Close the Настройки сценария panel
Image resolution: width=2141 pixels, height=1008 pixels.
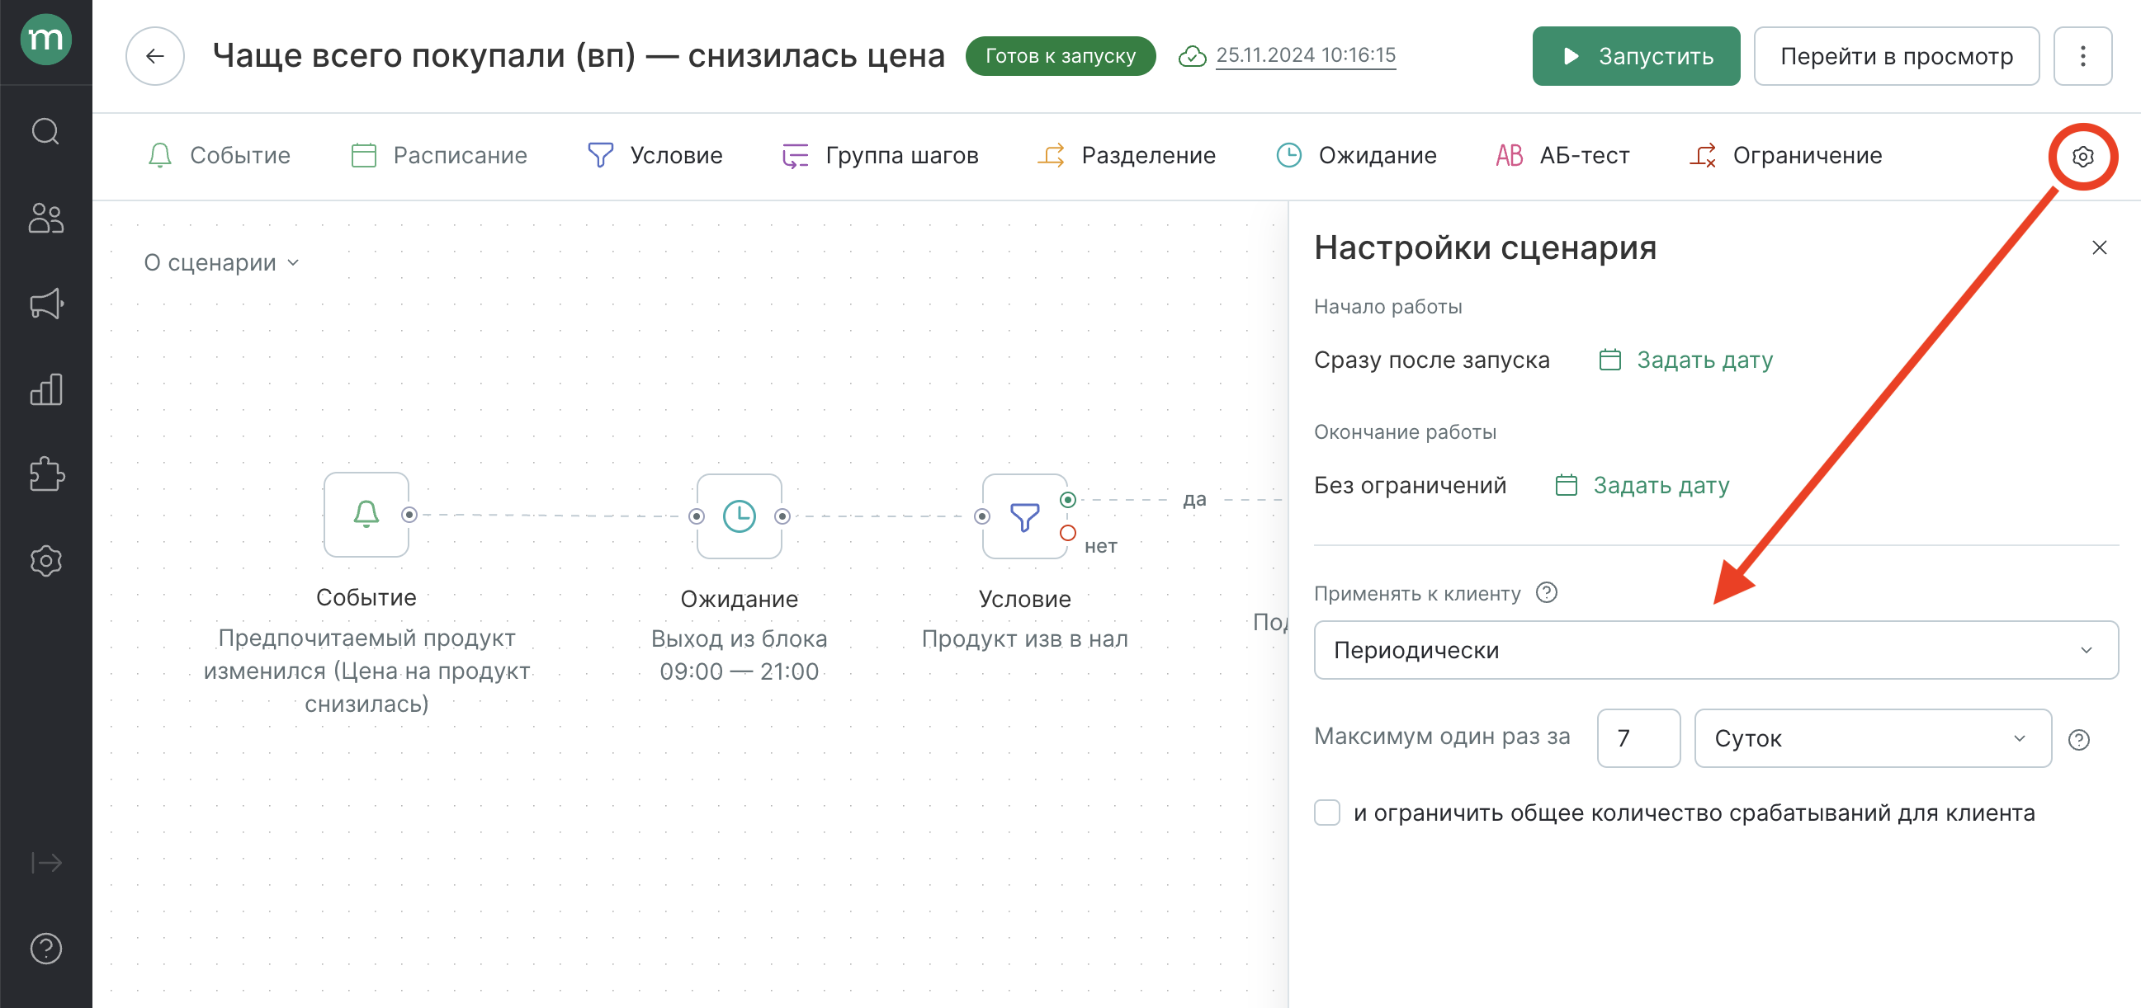tap(2099, 247)
